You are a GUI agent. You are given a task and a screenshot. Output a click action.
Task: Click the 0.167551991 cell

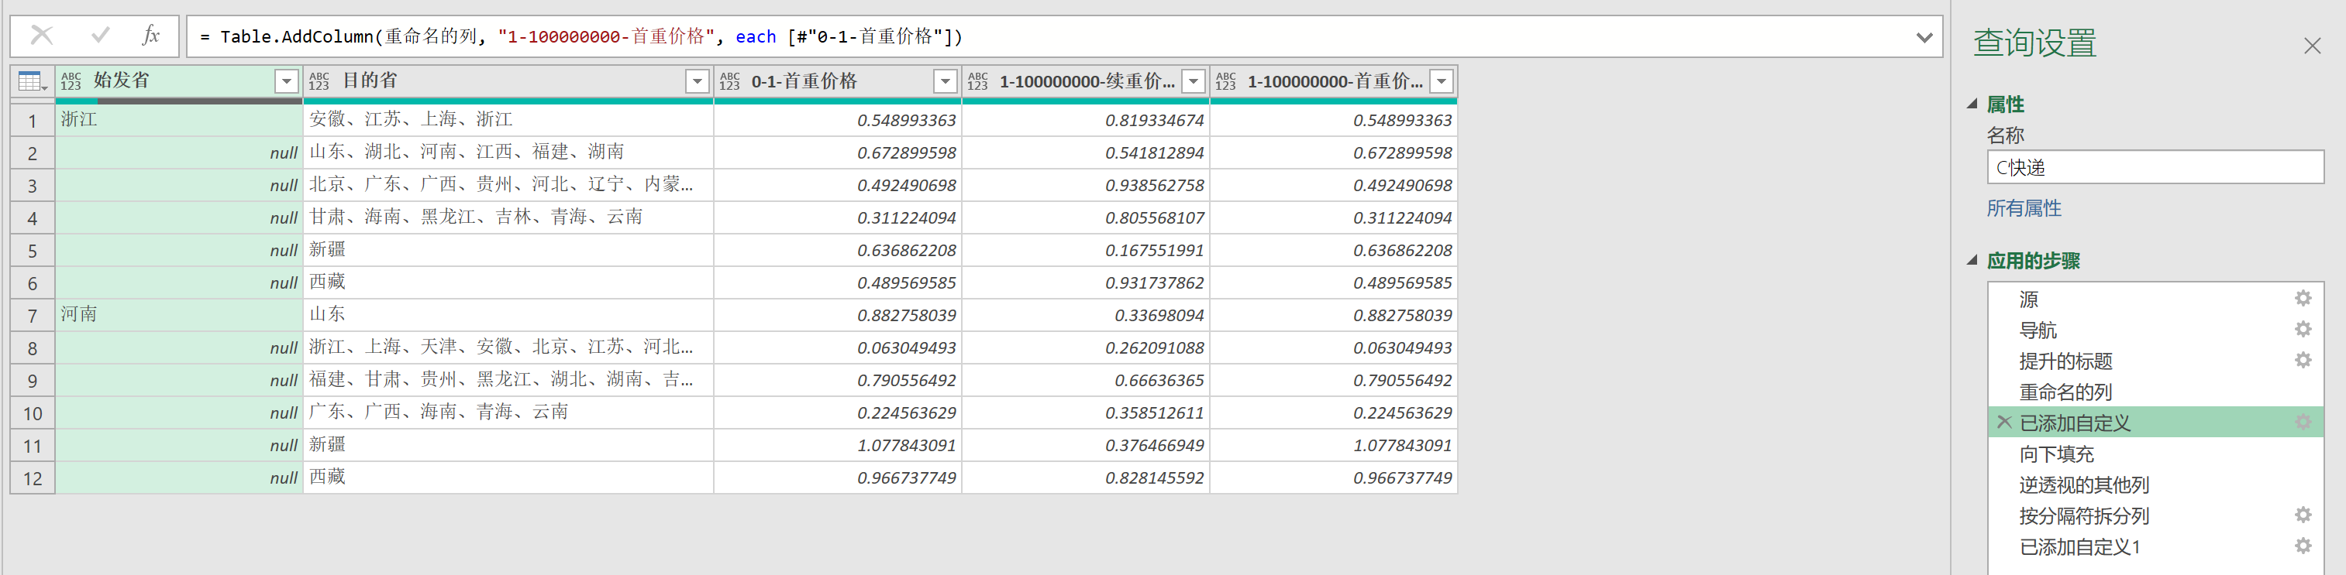pyautogui.click(x=1086, y=250)
